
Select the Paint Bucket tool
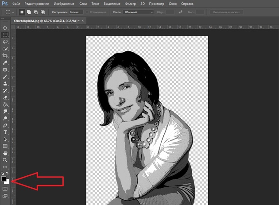tap(5, 104)
